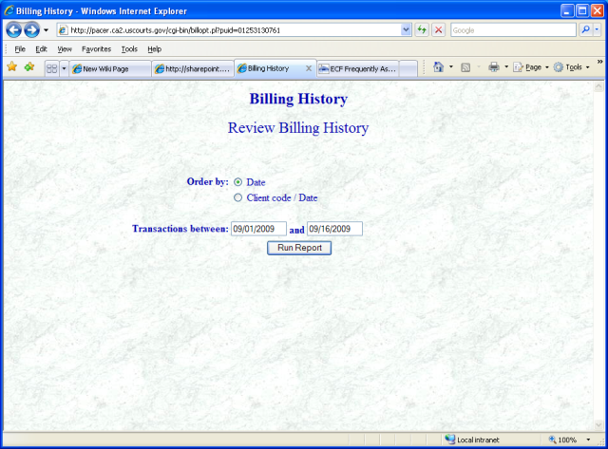Click the 100% zoom level button
608x449 pixels.
coord(562,440)
